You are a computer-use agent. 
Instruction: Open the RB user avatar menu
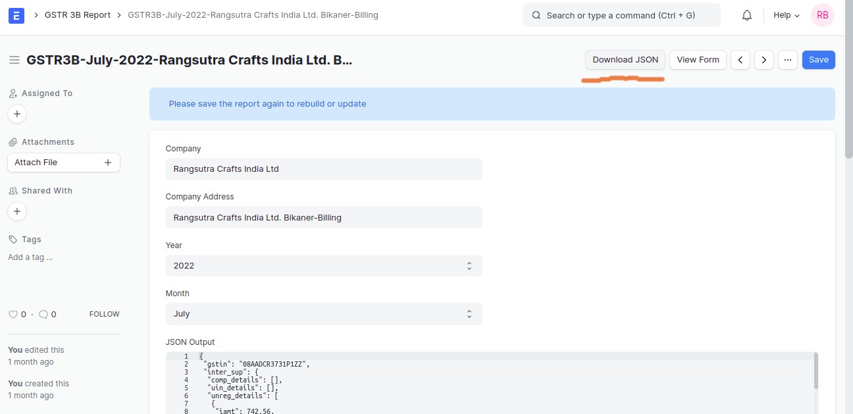pos(823,15)
